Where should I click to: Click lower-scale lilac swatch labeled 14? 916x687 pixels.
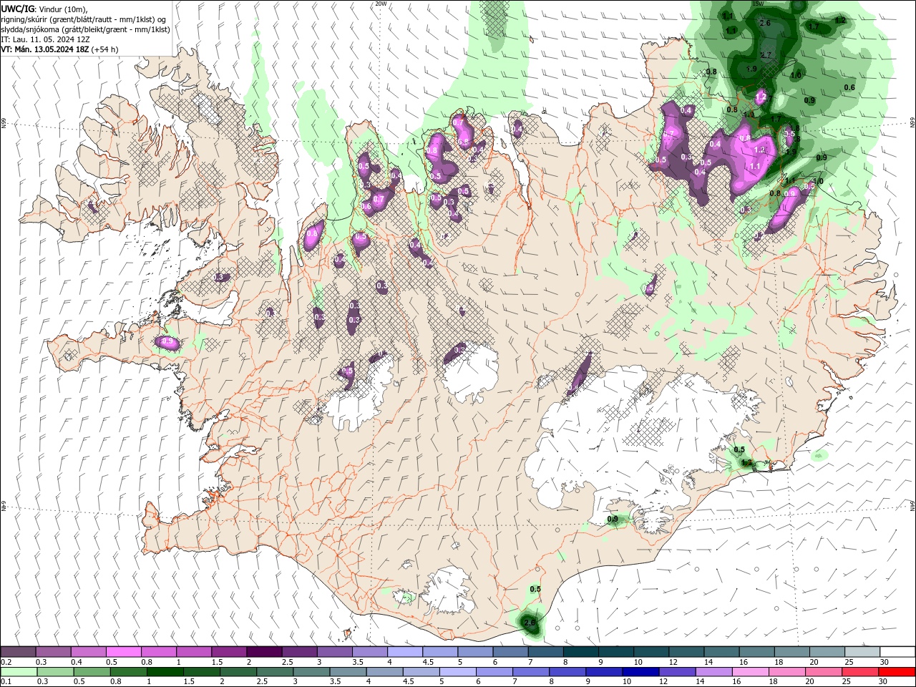[x=713, y=672]
